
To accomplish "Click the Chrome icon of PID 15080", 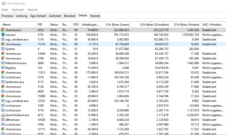I will [3, 96].
